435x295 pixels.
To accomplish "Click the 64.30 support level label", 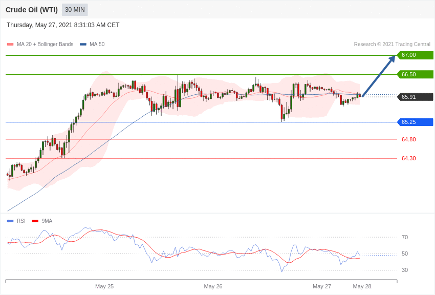I will 408,158.
